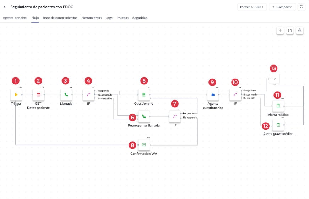
Task: Open the three-dot menu above GET node
Action: (43, 87)
